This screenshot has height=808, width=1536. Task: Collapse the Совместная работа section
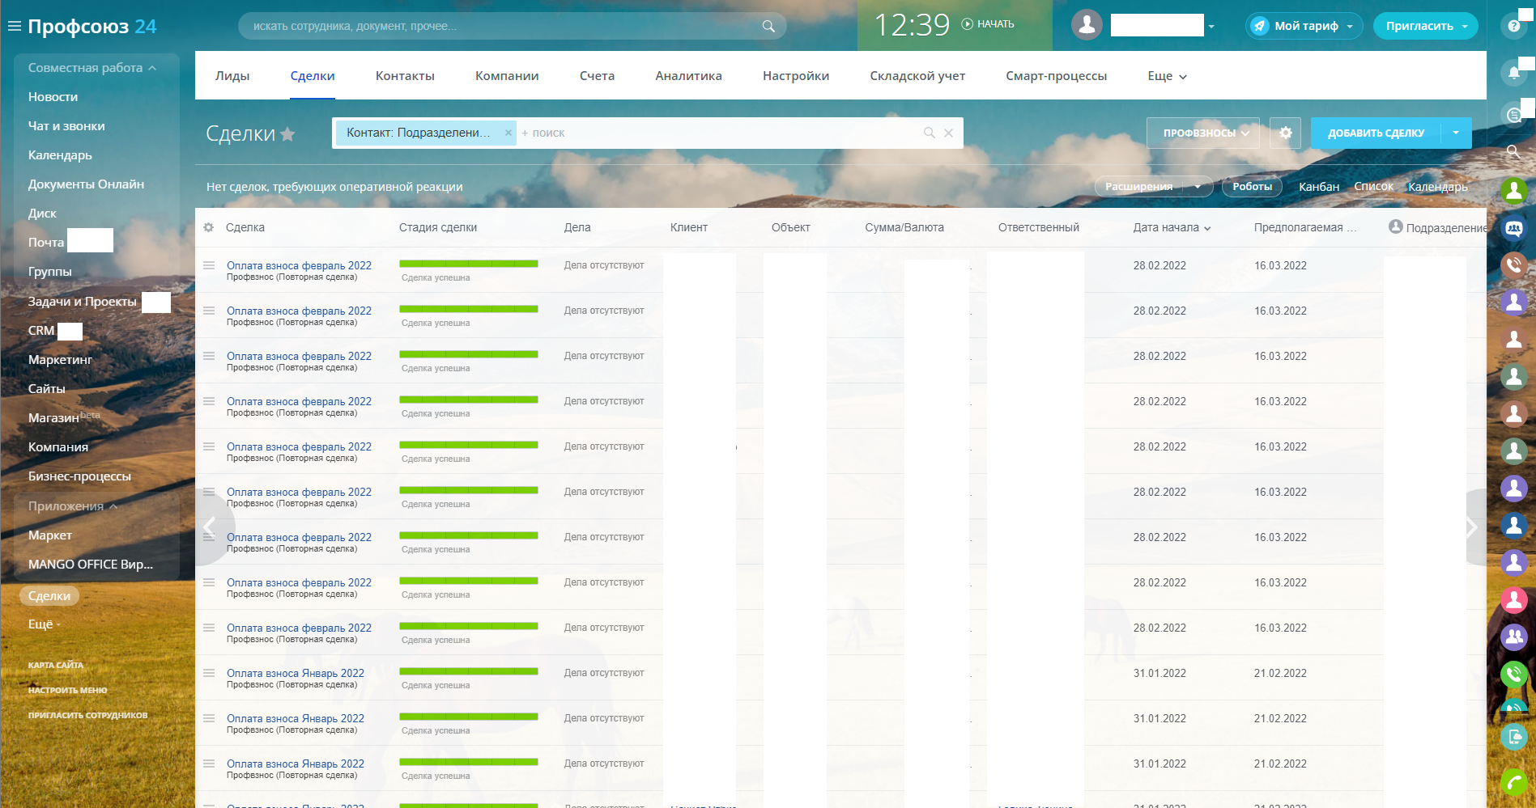pos(91,68)
